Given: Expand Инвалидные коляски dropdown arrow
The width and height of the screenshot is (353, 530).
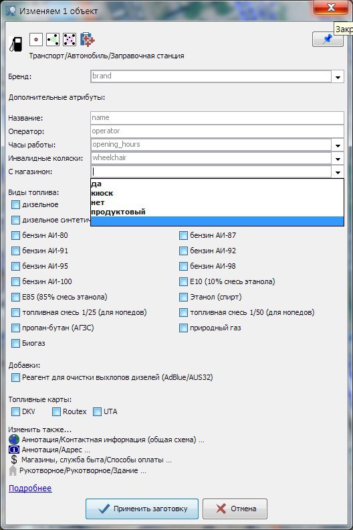Looking at the screenshot, I should pos(338,159).
